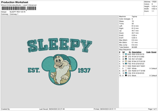158x111 pixels.
Task: Select the Black color swatch in row 10
Action: [126, 75]
